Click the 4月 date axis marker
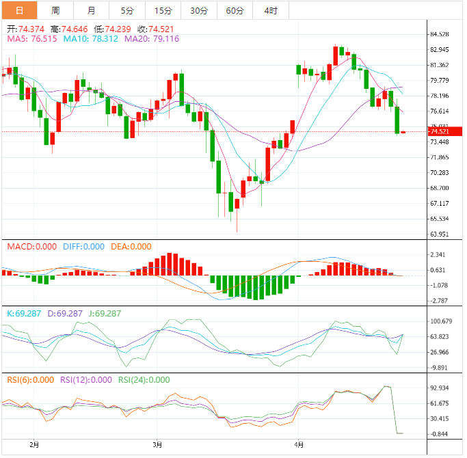467x458 pixels. 299,445
